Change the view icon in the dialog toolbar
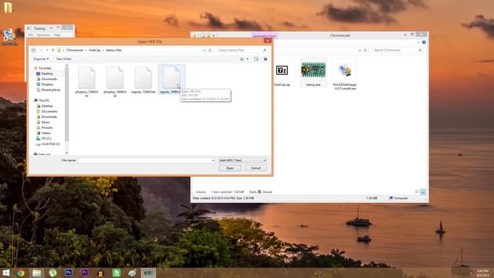This screenshot has height=278, width=494. click(242, 59)
